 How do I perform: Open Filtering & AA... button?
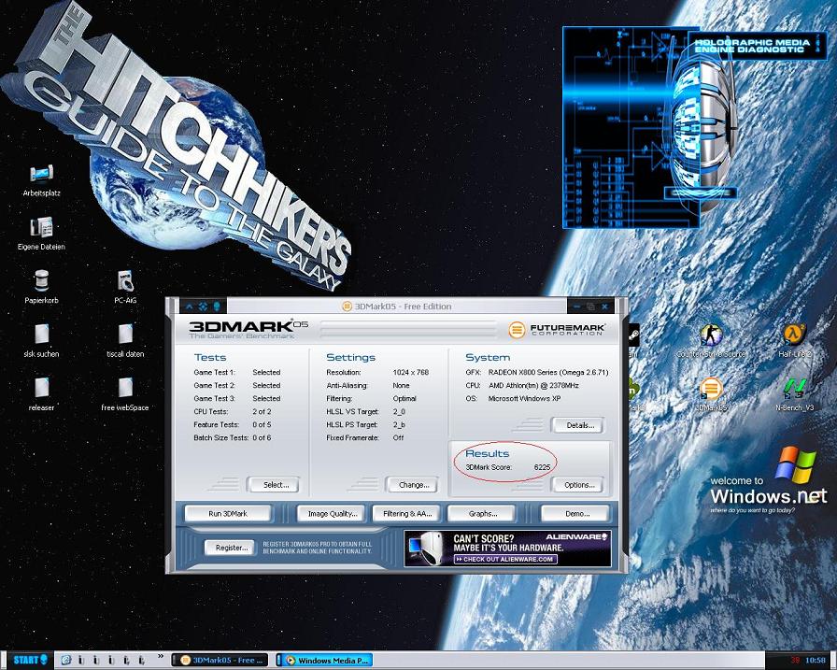(x=407, y=514)
